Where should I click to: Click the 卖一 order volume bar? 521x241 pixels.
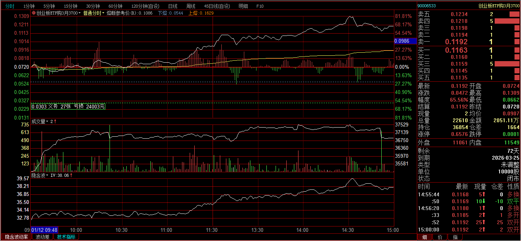517,42
